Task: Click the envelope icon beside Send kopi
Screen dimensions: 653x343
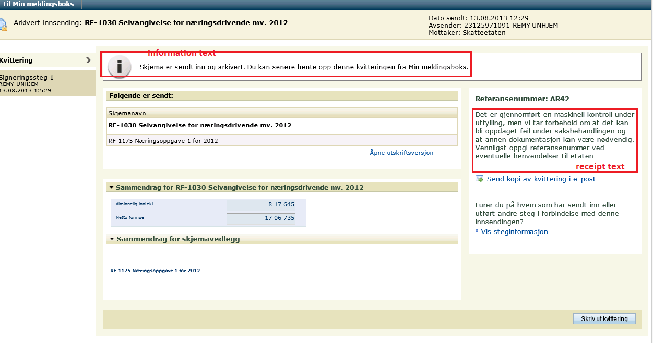Action: click(x=480, y=179)
